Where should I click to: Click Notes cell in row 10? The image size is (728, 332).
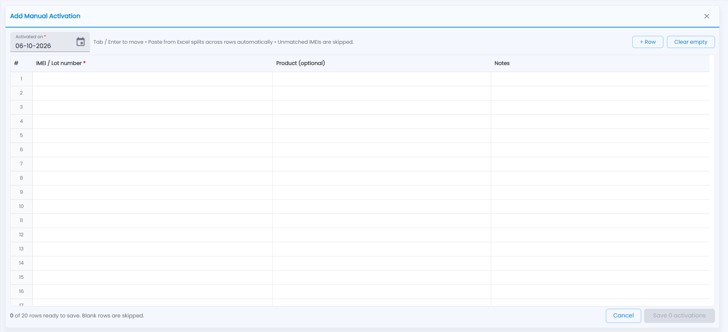(x=600, y=206)
